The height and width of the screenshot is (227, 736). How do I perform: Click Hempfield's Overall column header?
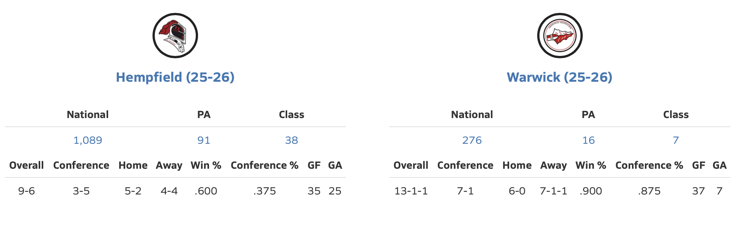click(x=27, y=165)
